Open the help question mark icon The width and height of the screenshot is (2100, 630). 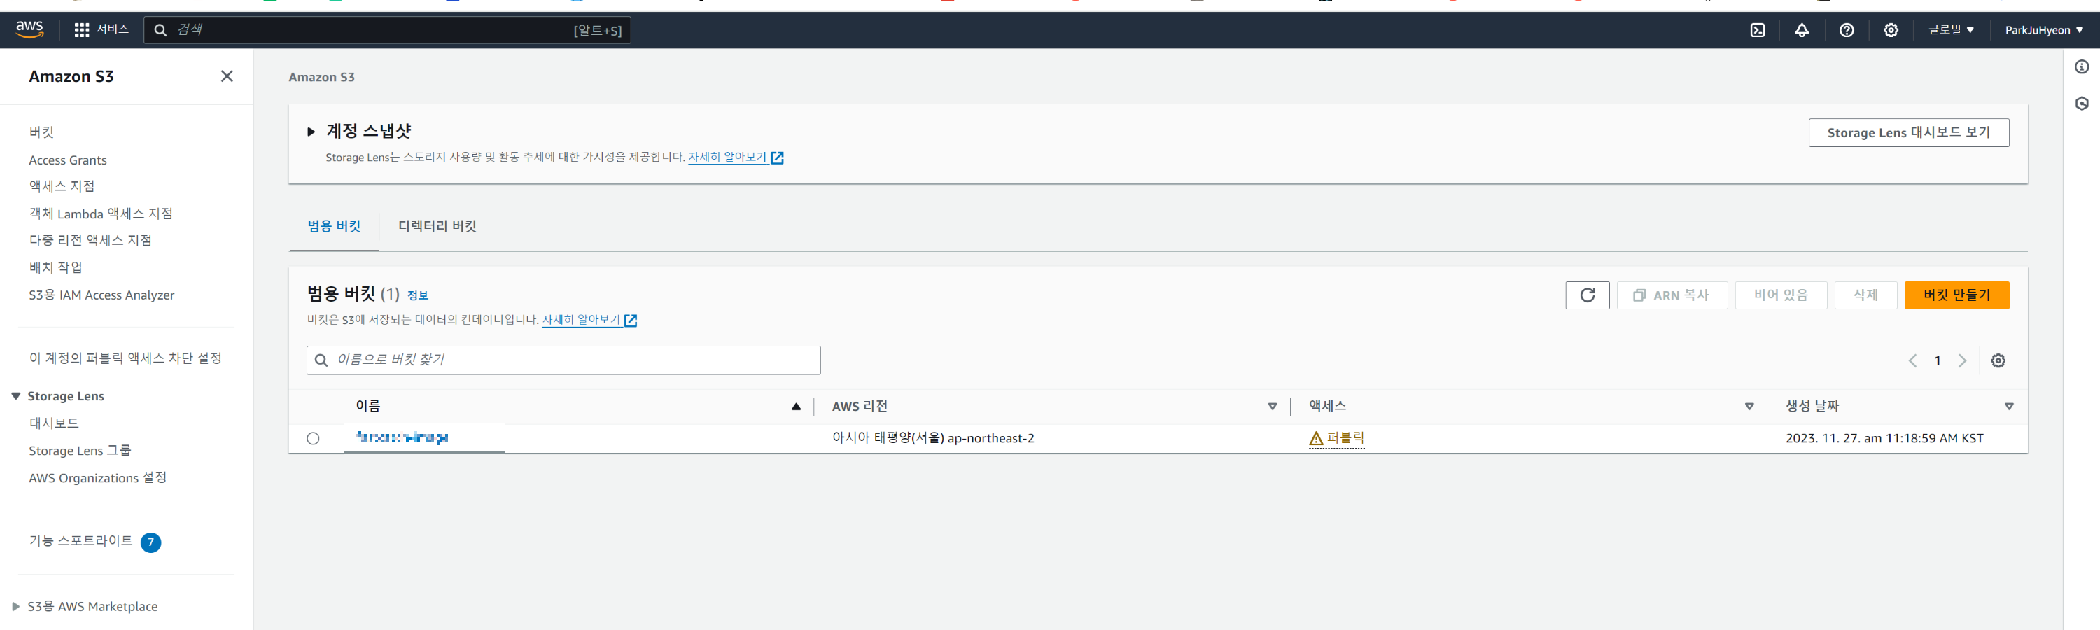point(1847,30)
